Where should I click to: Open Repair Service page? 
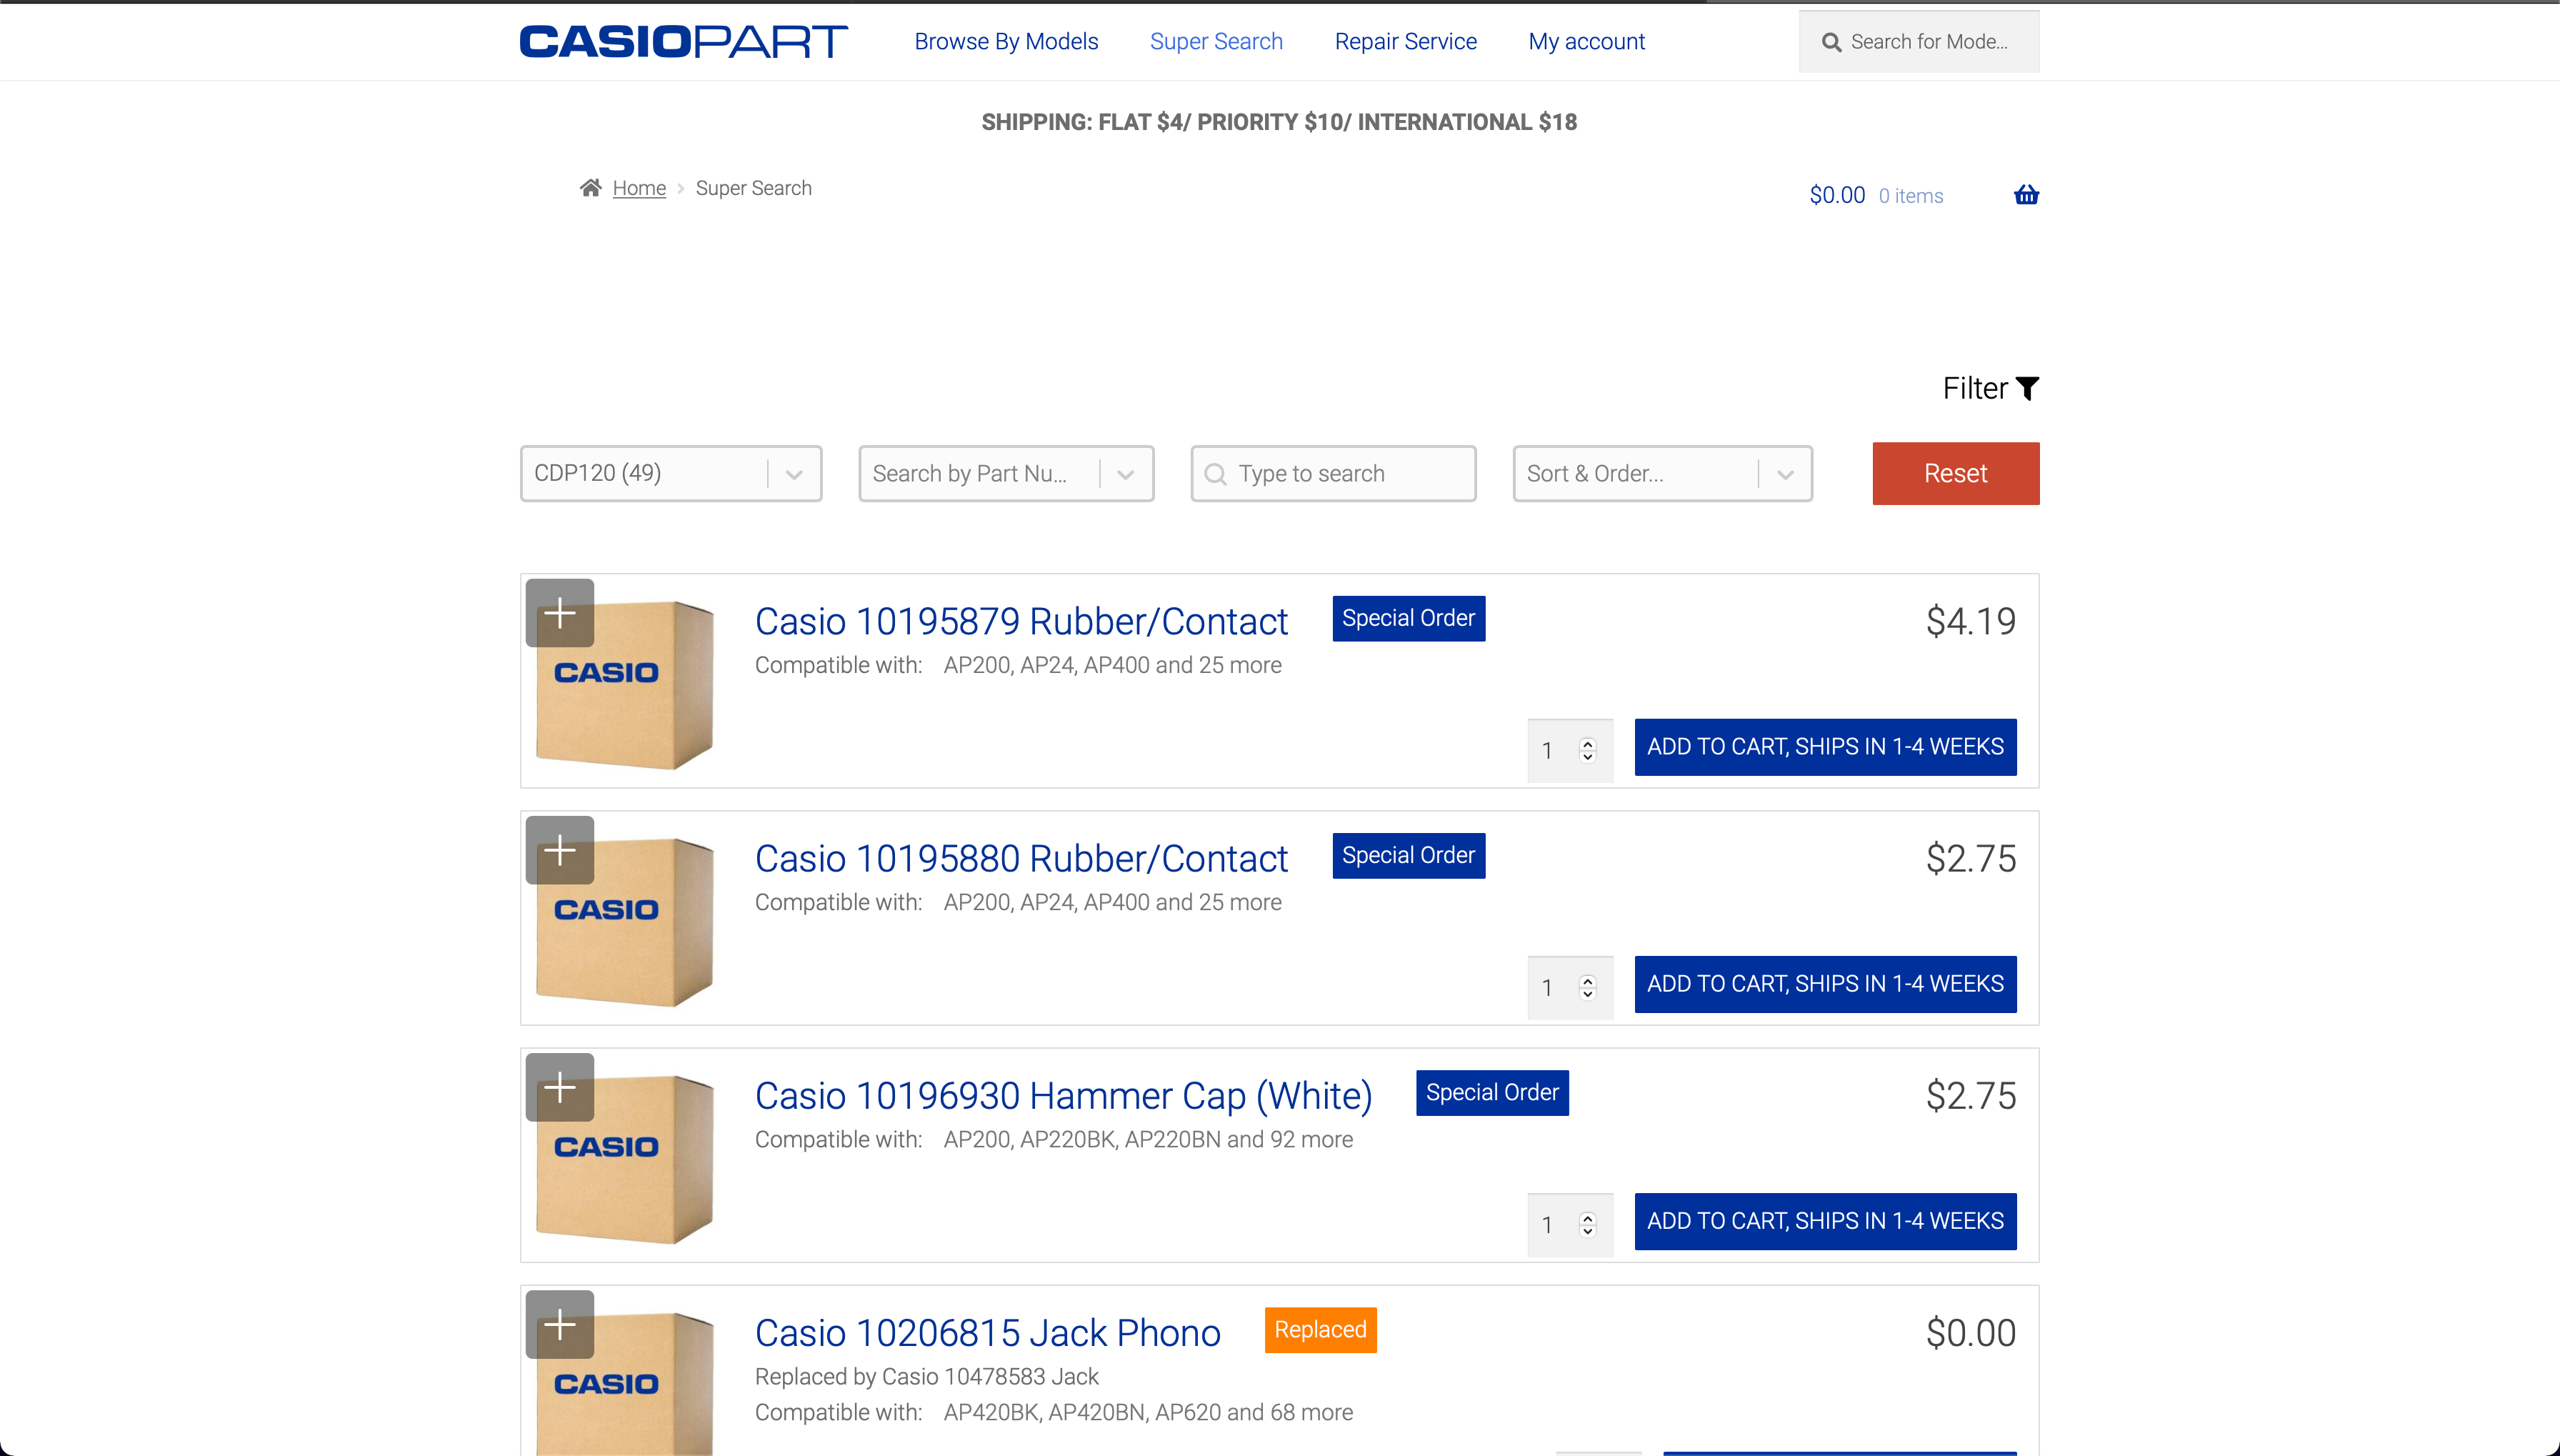pyautogui.click(x=1406, y=41)
